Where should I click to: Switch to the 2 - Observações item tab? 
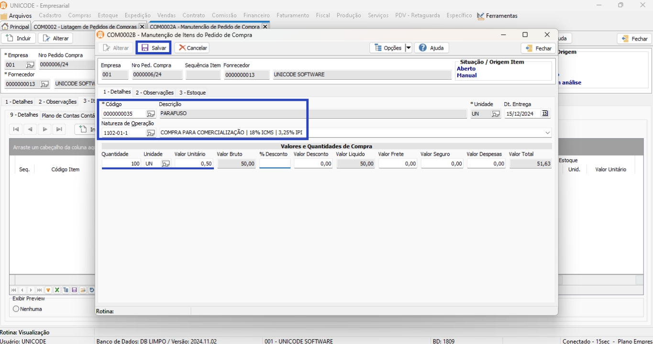pyautogui.click(x=154, y=93)
